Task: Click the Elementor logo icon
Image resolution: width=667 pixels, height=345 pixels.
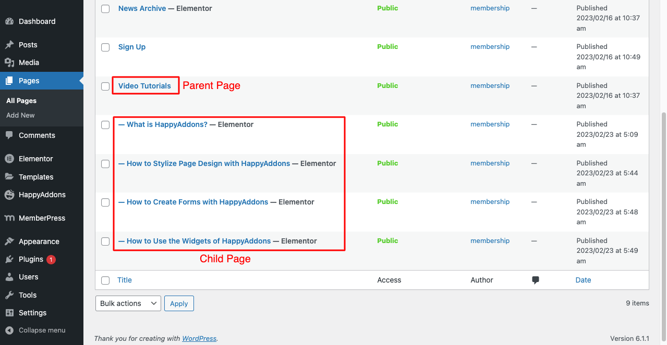Action: click(9, 159)
